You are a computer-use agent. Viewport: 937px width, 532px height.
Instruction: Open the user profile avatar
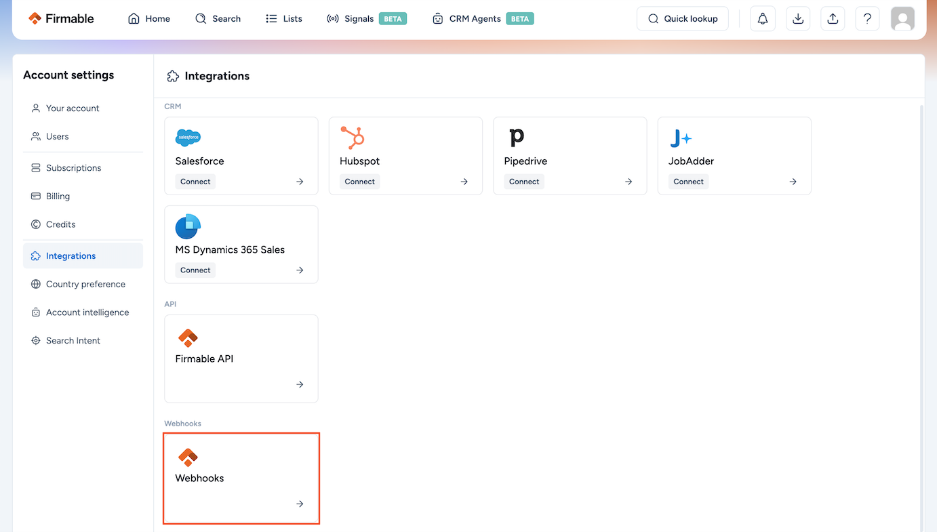(902, 19)
